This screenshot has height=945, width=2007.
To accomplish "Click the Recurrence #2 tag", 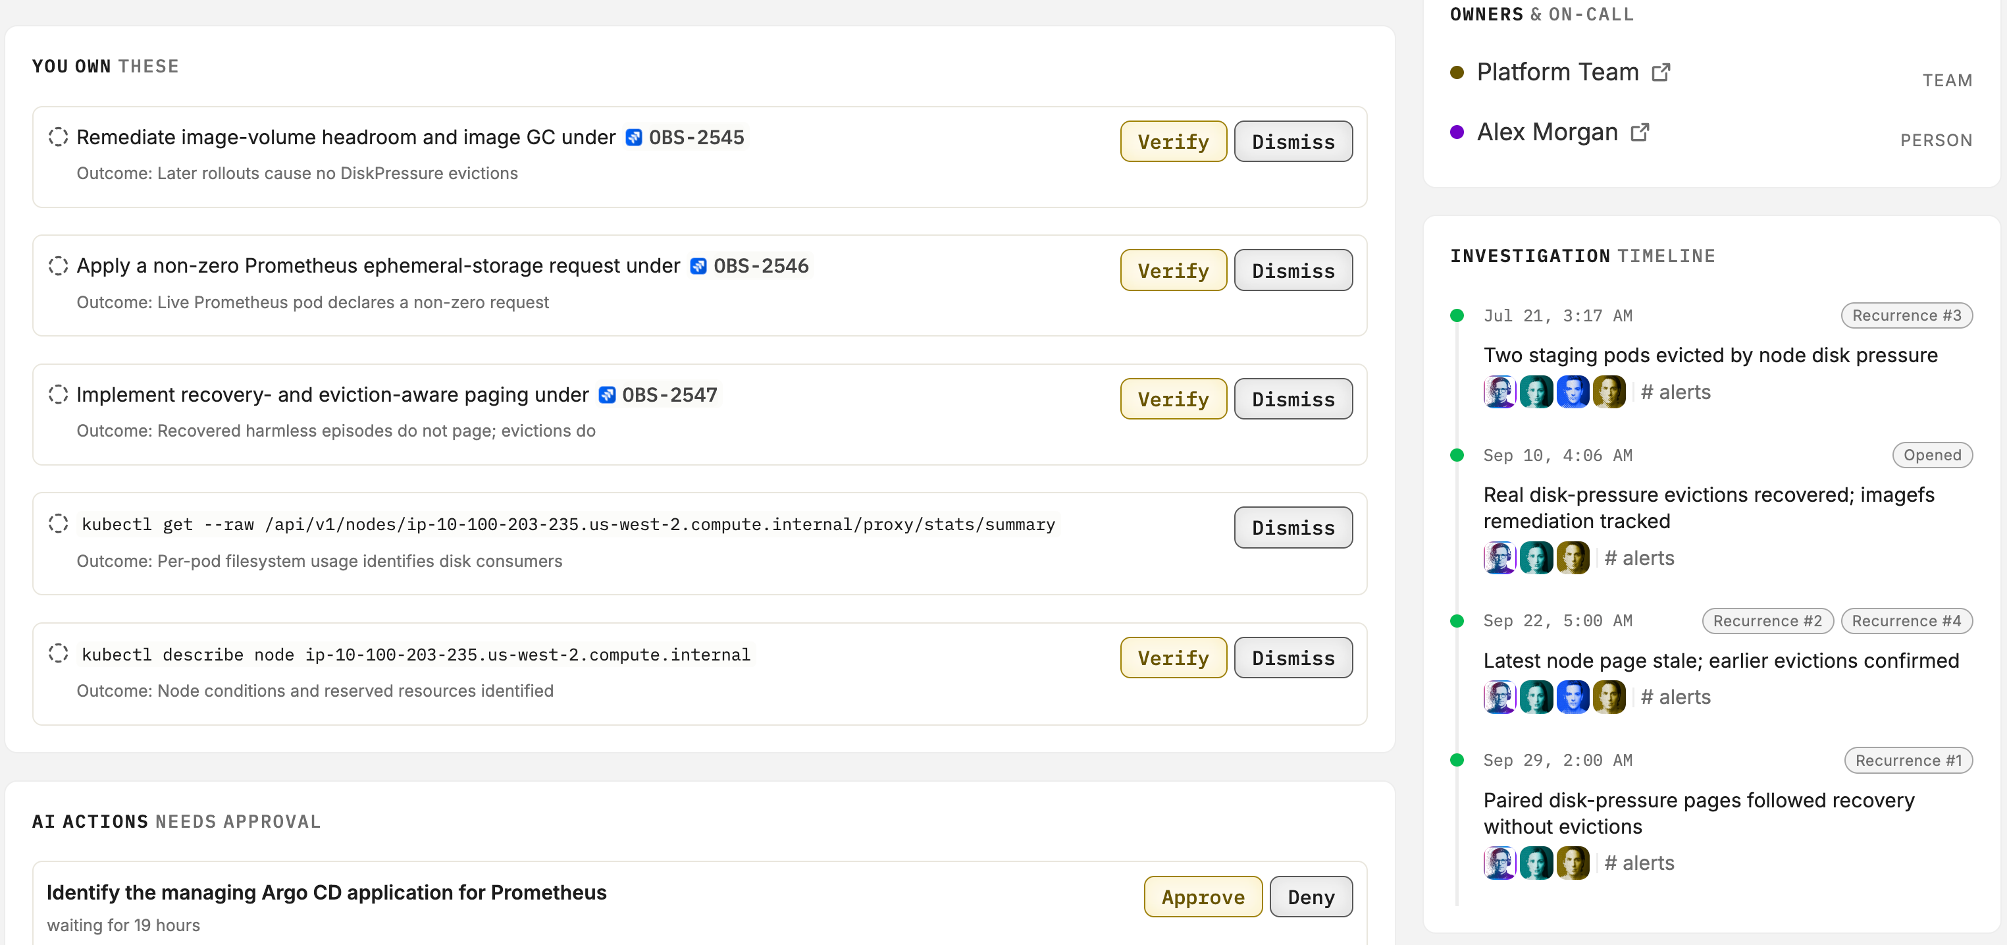I will pos(1767,622).
